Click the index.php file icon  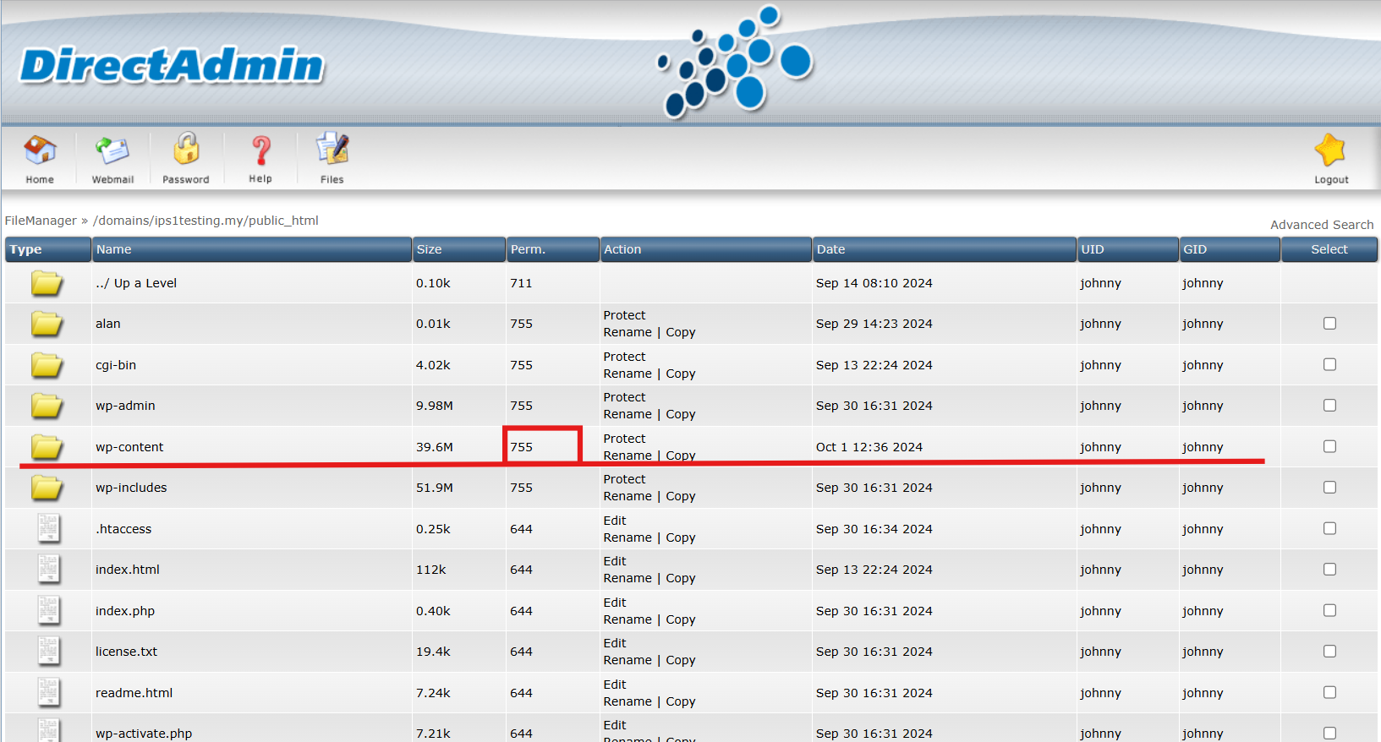click(x=49, y=610)
